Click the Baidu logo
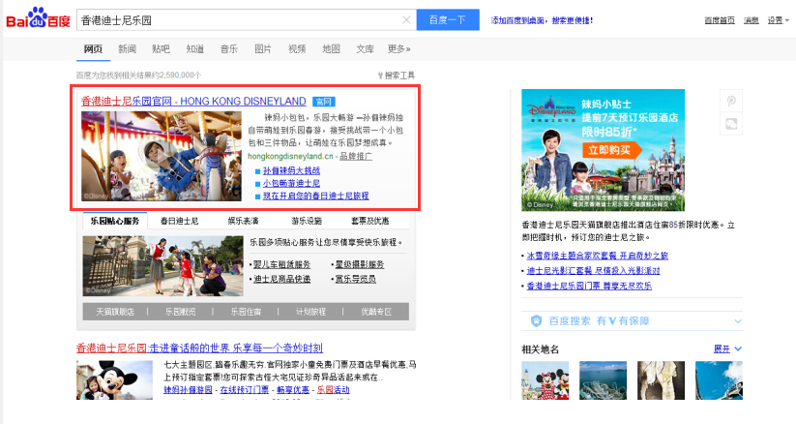This screenshot has height=424, width=796. pos(38,18)
